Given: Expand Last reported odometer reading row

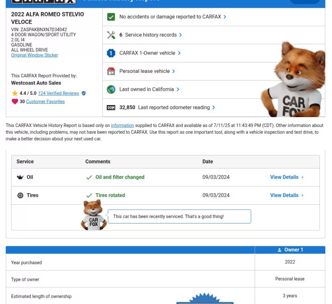Looking at the screenshot, I should pos(177,108).
